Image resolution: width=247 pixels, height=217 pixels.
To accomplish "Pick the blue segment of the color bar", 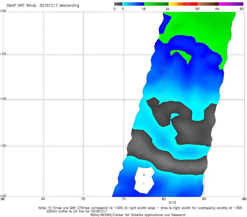I will pyautogui.click(x=133, y=4).
